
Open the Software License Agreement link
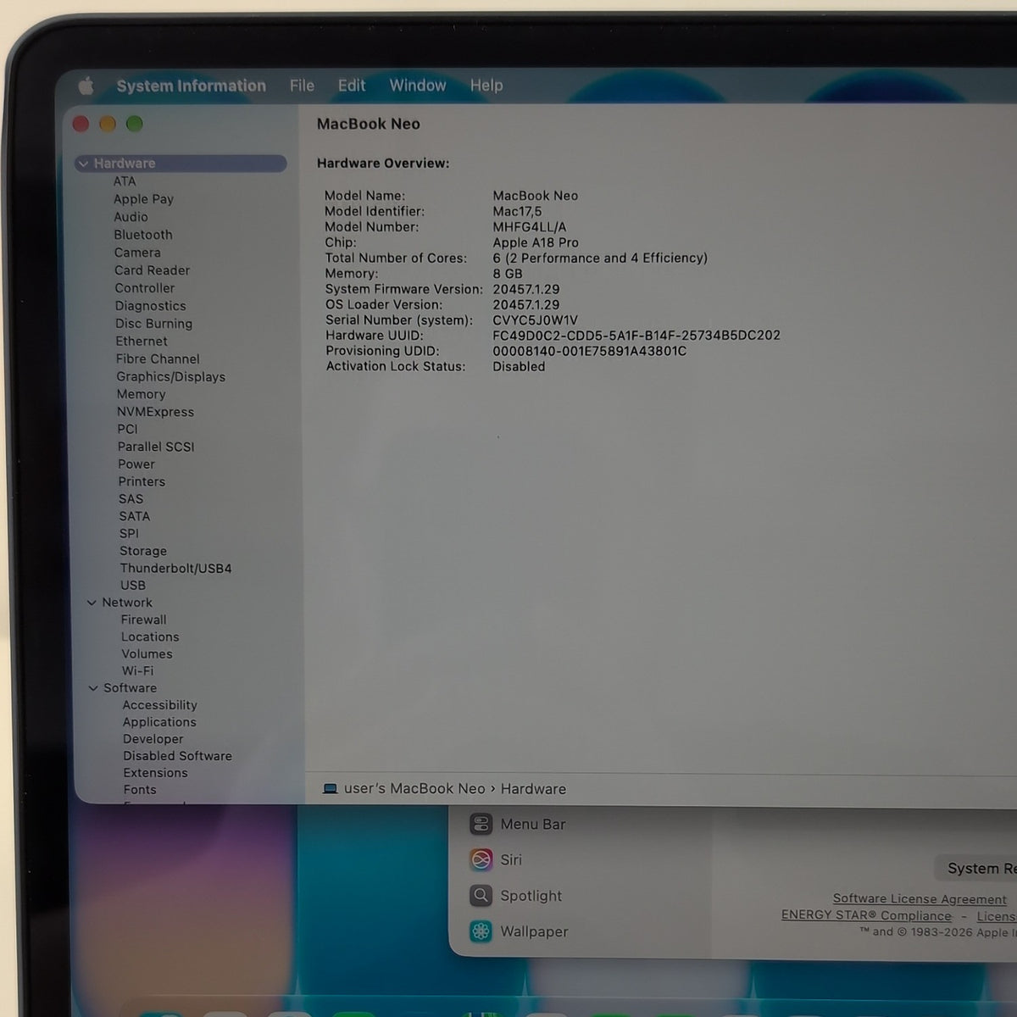pyautogui.click(x=920, y=899)
